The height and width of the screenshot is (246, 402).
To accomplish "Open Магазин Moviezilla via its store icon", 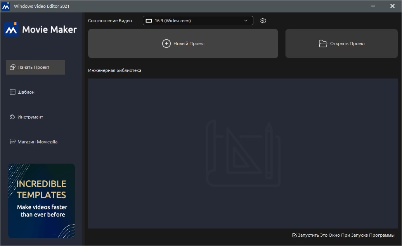I will [12, 141].
